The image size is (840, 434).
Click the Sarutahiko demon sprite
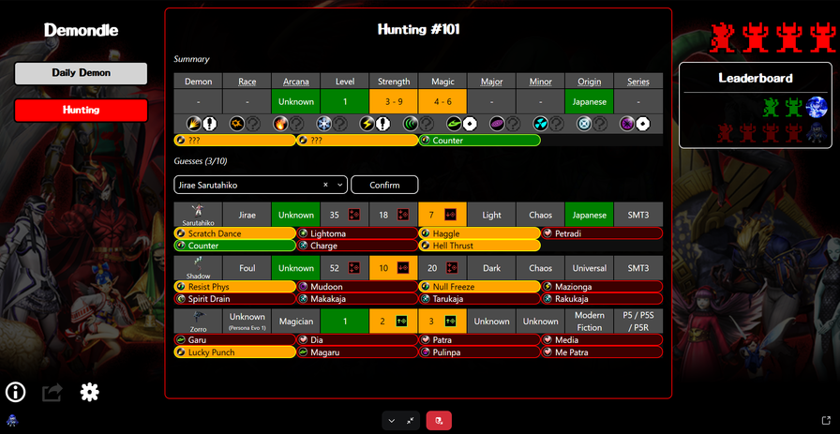tap(198, 210)
